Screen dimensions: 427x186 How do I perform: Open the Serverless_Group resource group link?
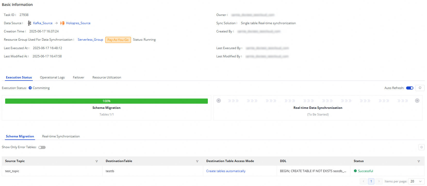90,40
